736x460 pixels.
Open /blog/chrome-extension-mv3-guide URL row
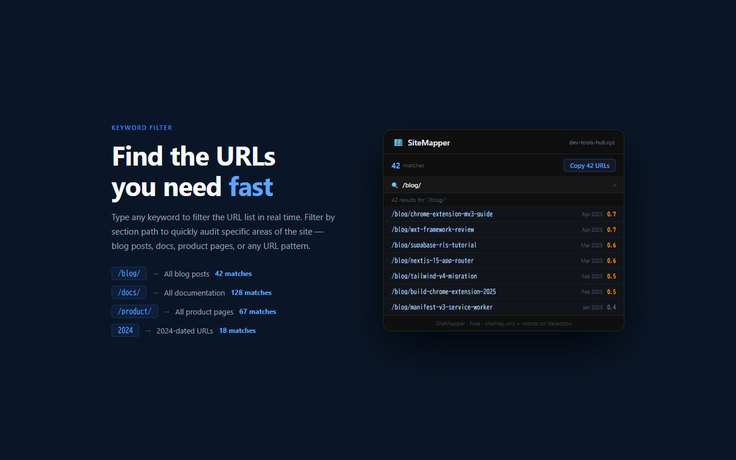coord(504,214)
